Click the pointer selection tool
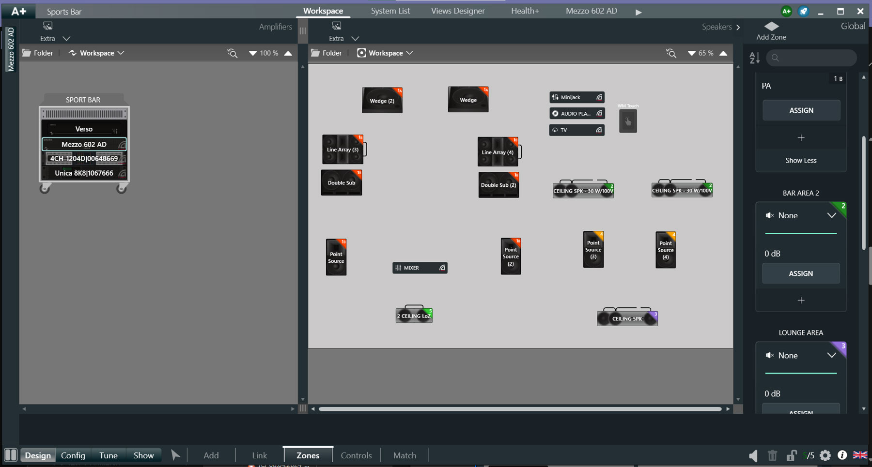Screen dimensions: 872x467 (175, 455)
